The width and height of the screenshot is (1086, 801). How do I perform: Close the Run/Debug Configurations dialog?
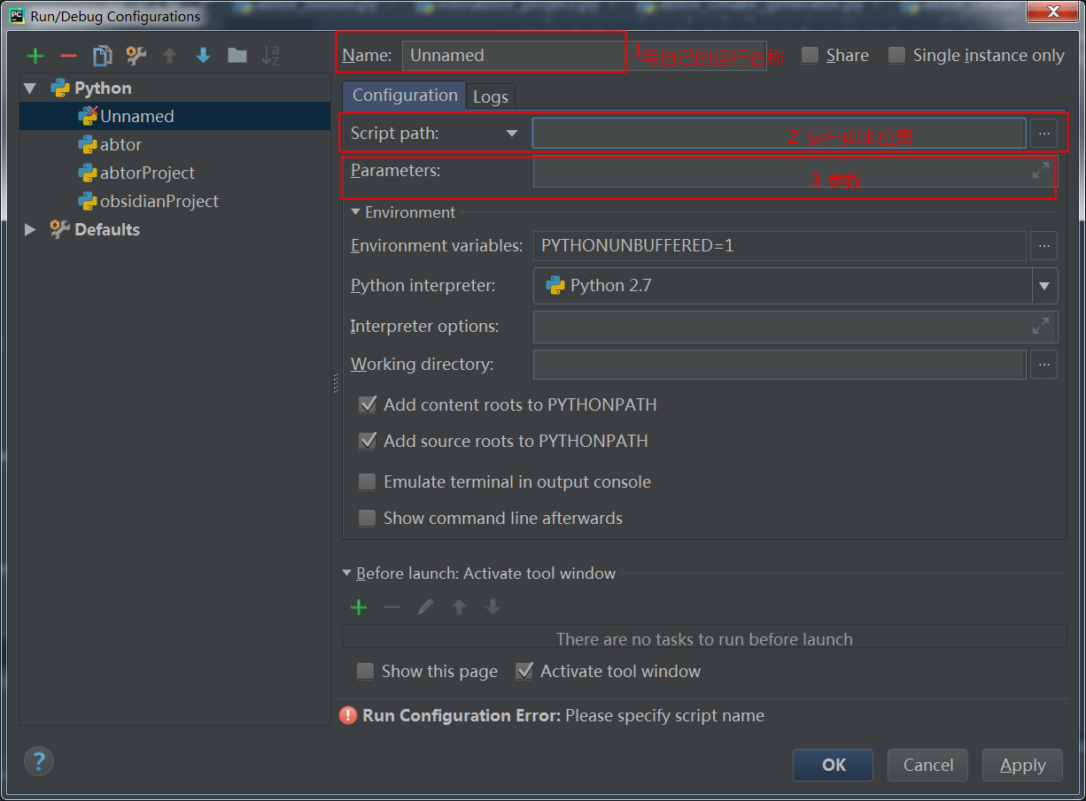click(x=1053, y=12)
